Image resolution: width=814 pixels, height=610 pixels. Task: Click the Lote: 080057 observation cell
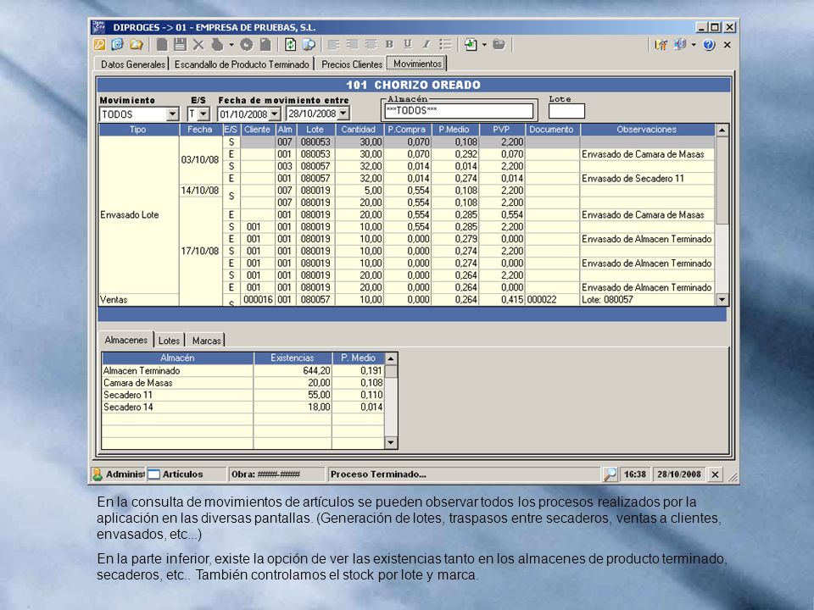pos(647,299)
